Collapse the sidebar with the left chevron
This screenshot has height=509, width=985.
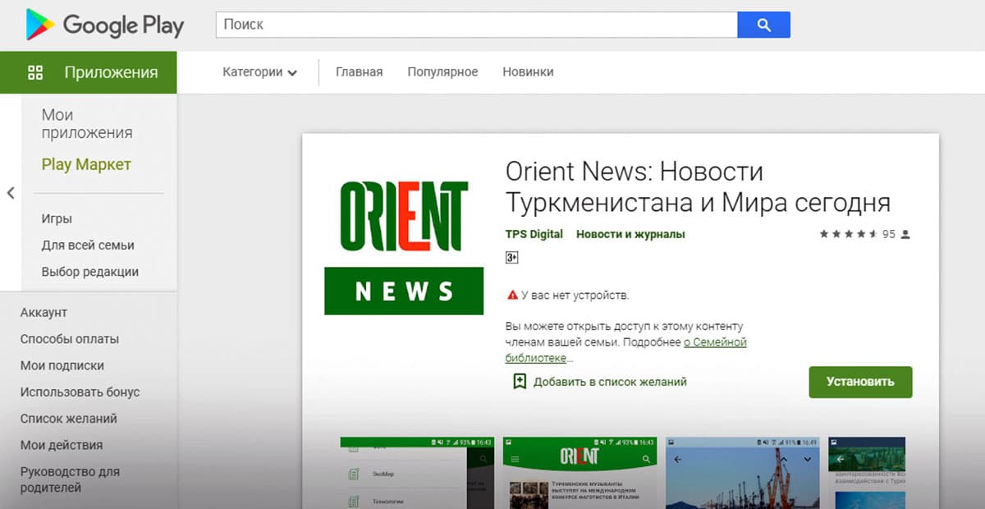coord(11,194)
